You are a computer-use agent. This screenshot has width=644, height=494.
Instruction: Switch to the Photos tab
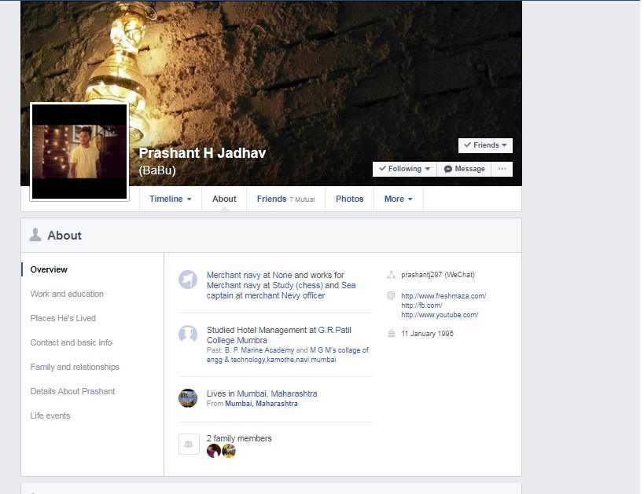click(349, 199)
